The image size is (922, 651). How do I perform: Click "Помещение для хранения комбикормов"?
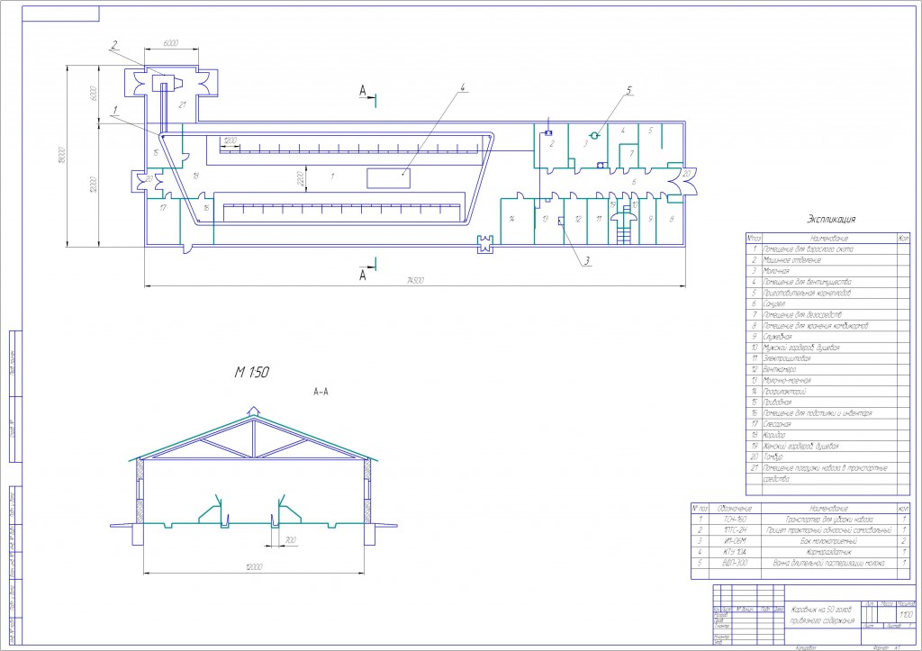pyautogui.click(x=816, y=326)
